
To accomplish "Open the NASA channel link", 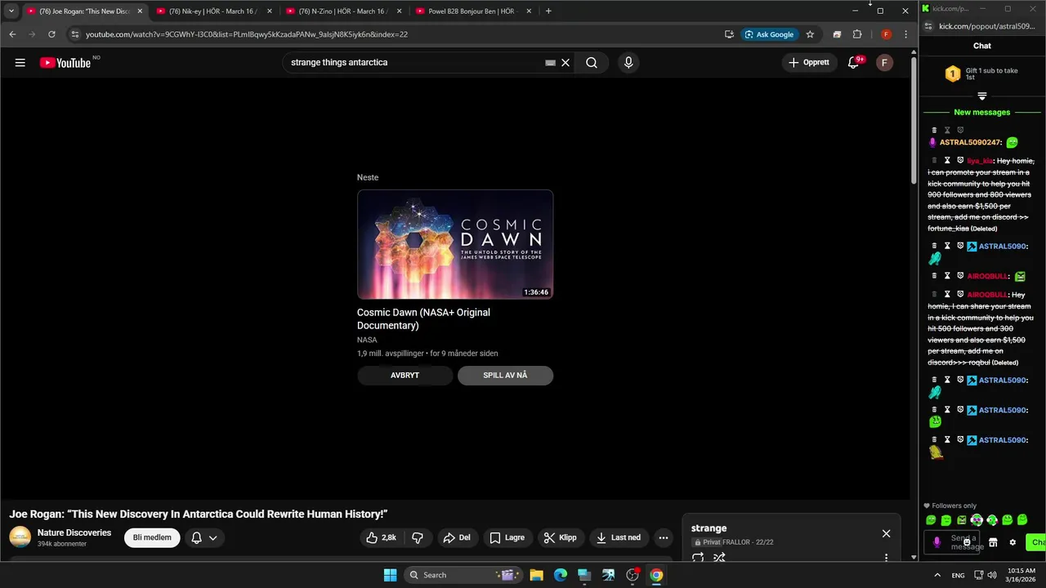I will pos(367,340).
